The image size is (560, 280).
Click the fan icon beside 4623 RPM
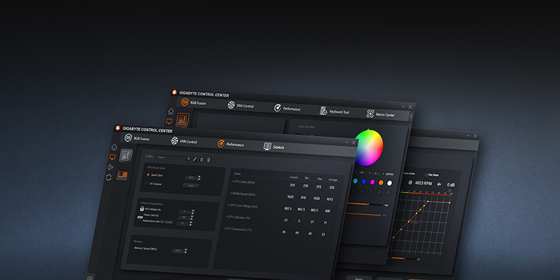coord(410,183)
